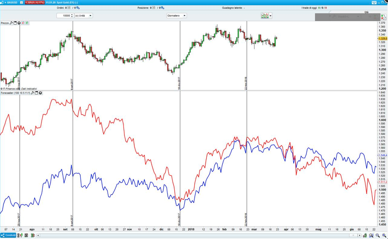
Task: Click the quantity field showing 10000
Action: 63,15
